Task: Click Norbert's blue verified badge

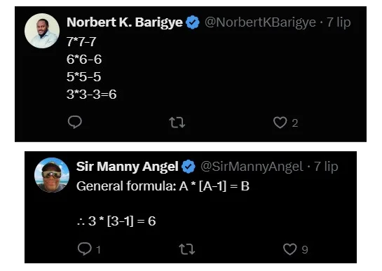Action: point(193,22)
